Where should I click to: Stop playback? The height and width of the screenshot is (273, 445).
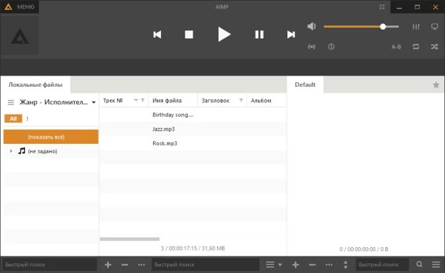189,34
